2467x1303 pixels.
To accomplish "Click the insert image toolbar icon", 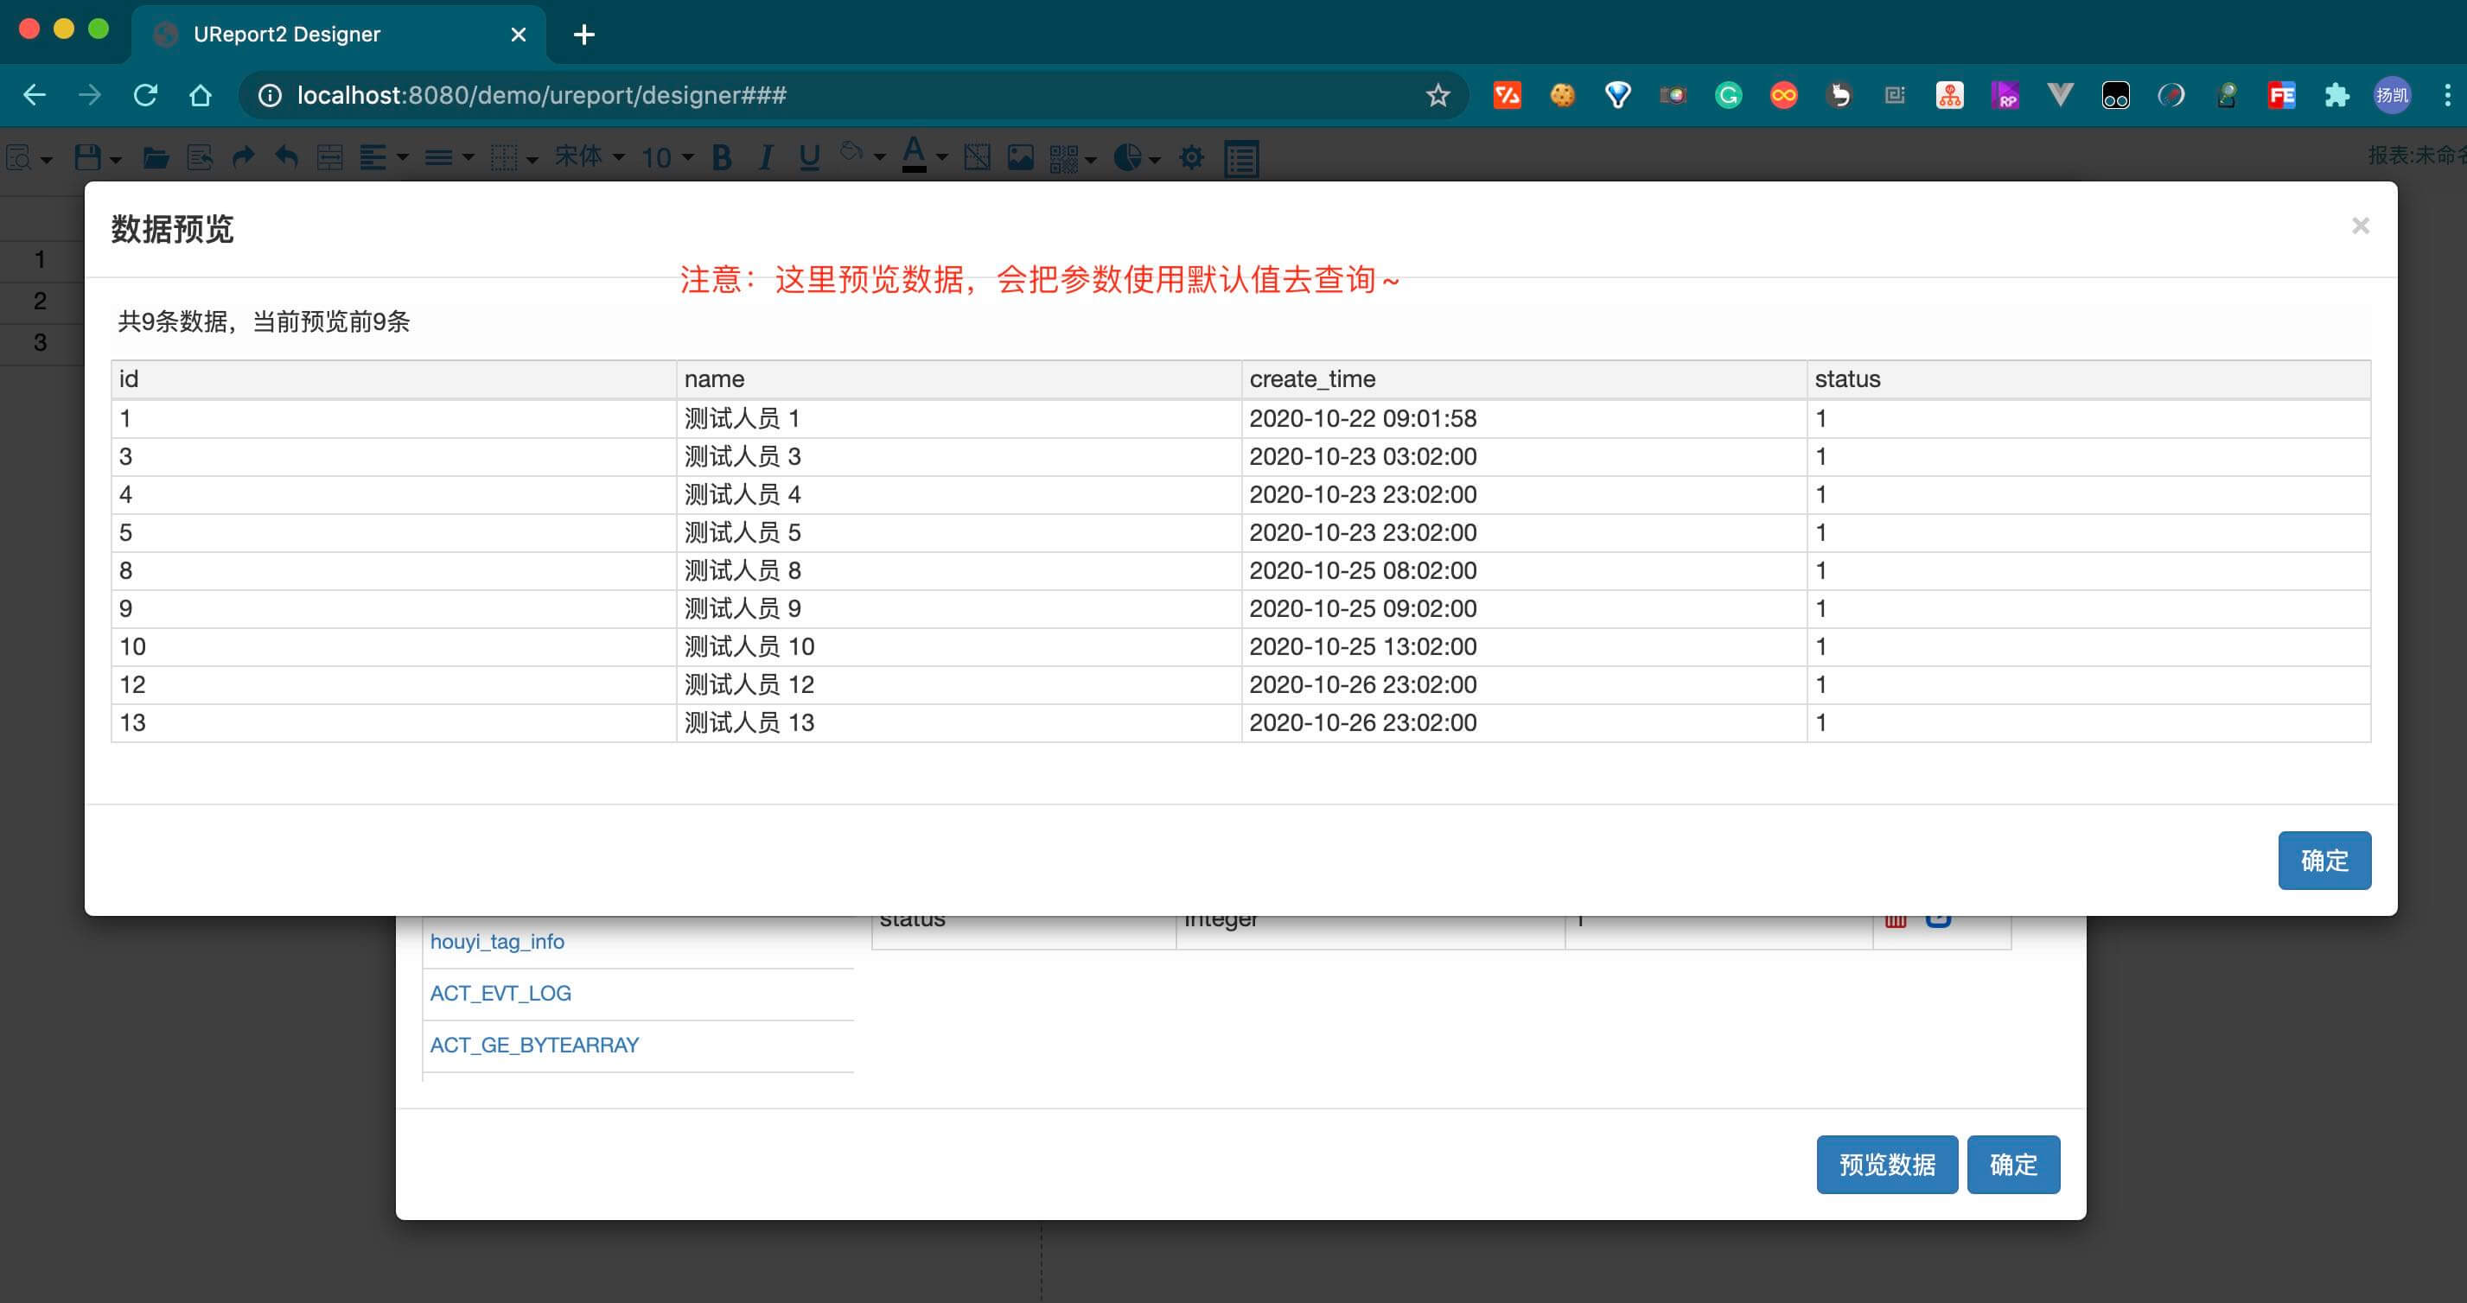I will click(x=1020, y=157).
